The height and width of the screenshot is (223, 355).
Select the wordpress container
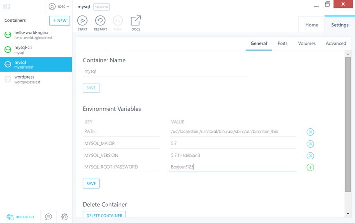pos(36,79)
